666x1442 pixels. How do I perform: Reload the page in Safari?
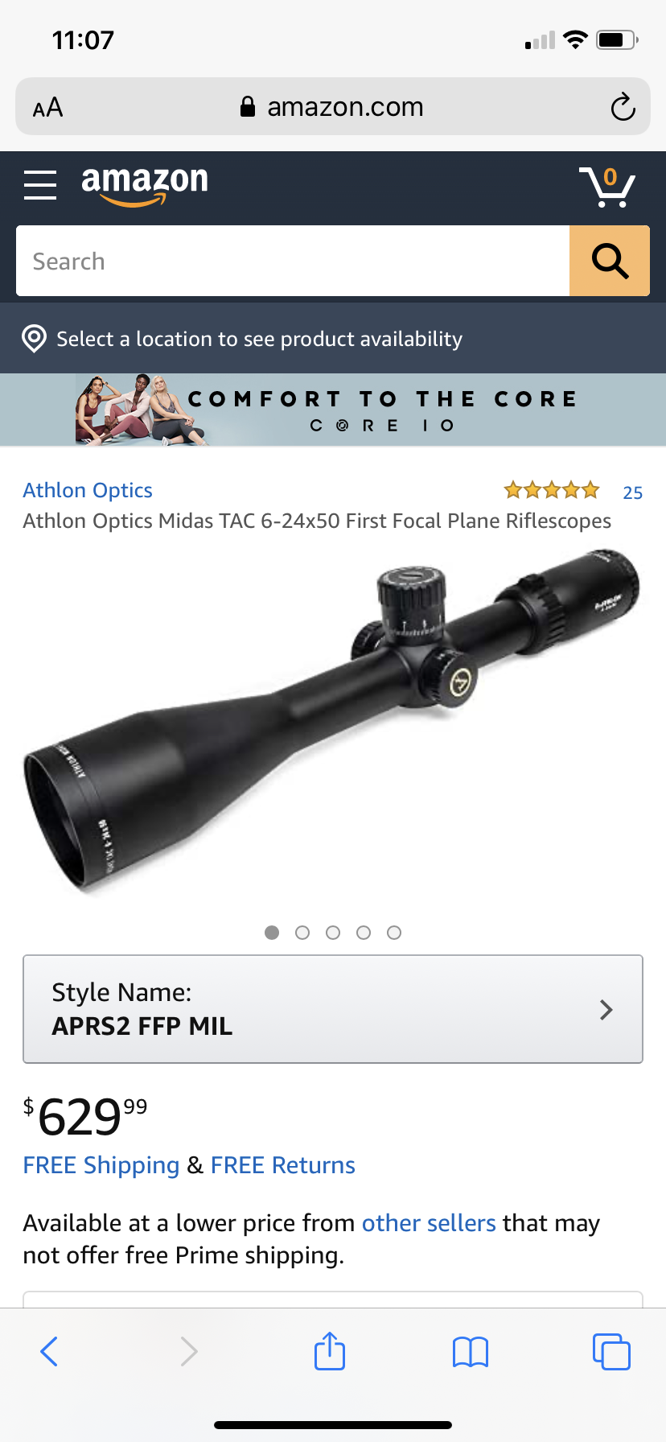(623, 107)
